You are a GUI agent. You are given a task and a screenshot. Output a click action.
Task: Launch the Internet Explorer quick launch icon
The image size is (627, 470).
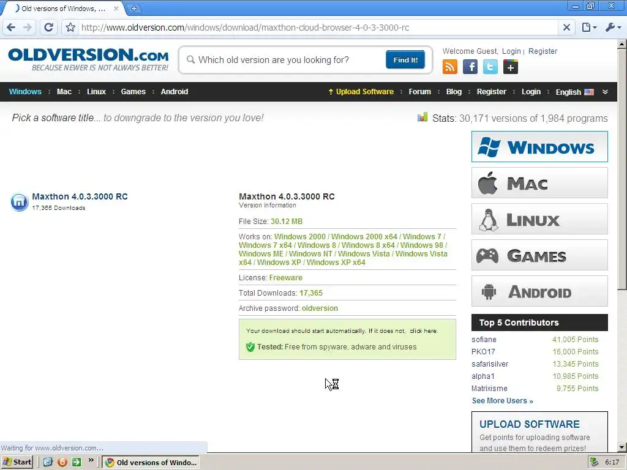click(48, 462)
